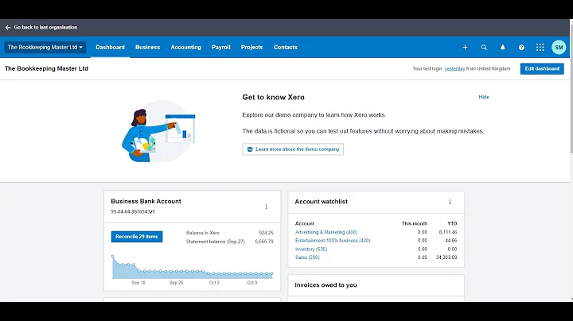Click the Balance in Xero value 924.25
The image size is (573, 321).
(x=266, y=233)
